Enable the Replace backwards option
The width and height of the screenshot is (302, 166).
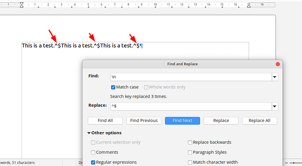click(x=190, y=142)
